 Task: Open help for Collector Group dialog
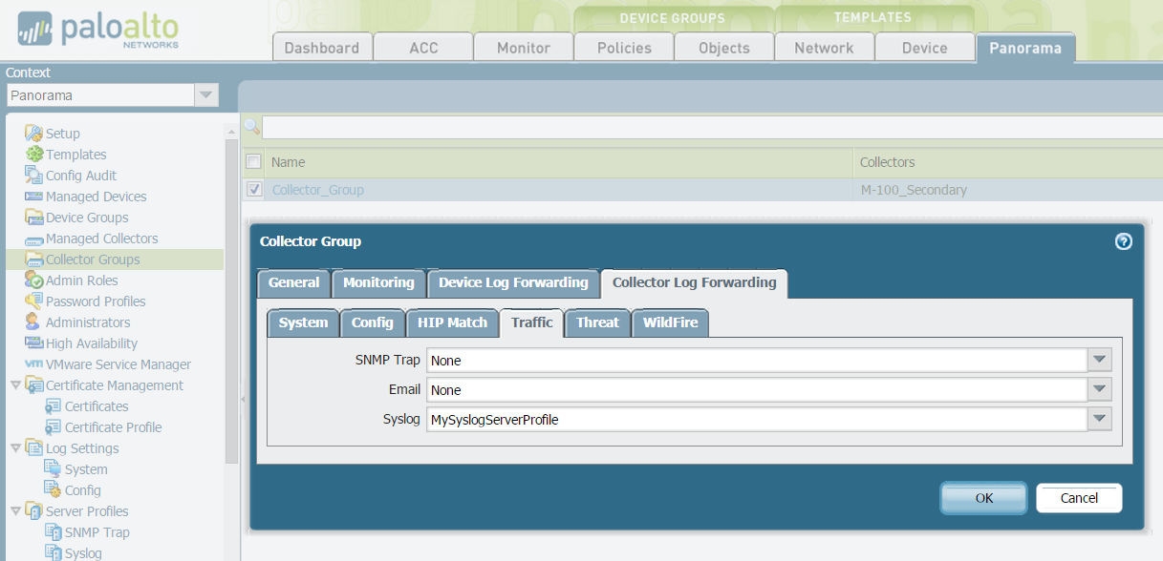coord(1124,241)
